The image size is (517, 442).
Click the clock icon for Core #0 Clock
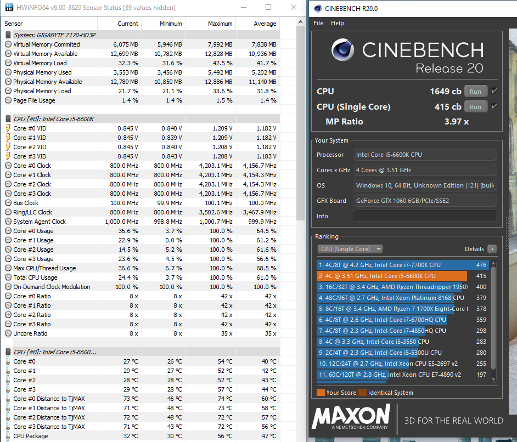tap(8, 166)
